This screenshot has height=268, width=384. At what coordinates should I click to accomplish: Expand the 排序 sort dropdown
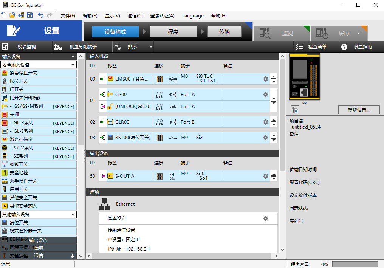(151, 47)
